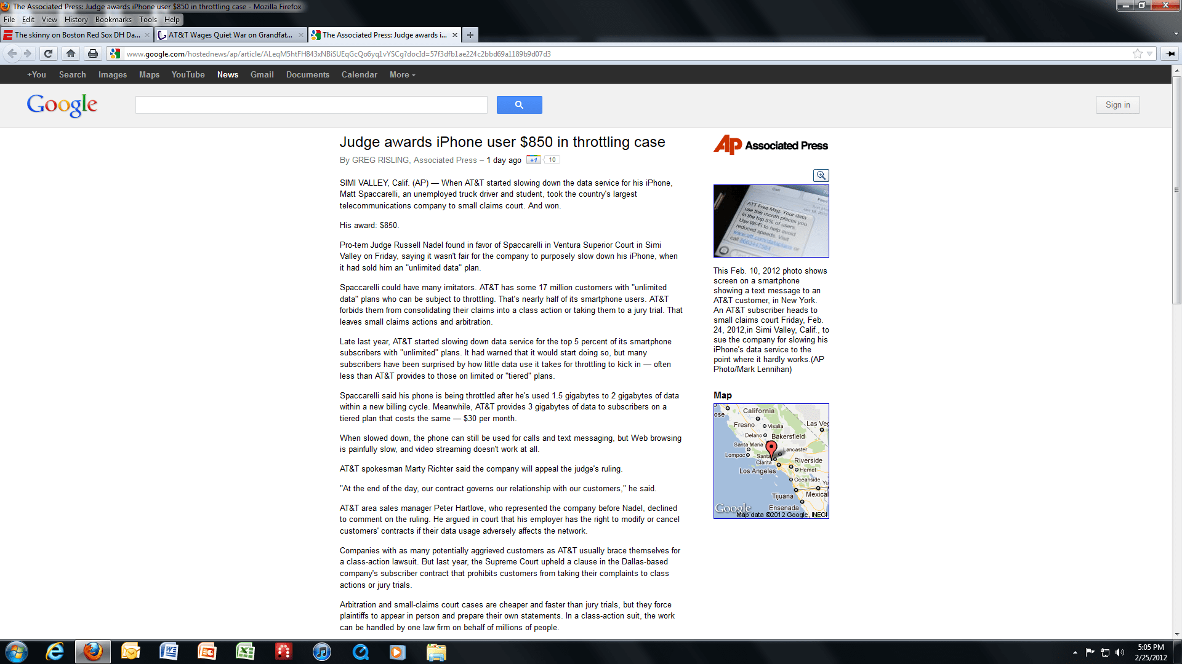Open Microsoft Excel from the taskbar
1182x664 pixels.
click(x=245, y=652)
